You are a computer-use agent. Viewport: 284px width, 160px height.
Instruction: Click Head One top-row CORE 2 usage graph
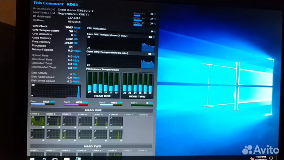click(x=54, y=121)
